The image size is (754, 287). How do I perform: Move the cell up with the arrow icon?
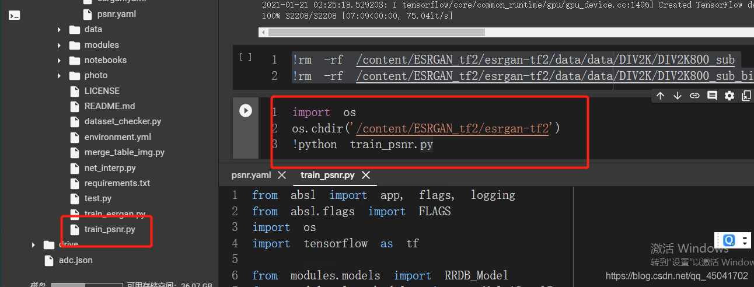point(660,96)
